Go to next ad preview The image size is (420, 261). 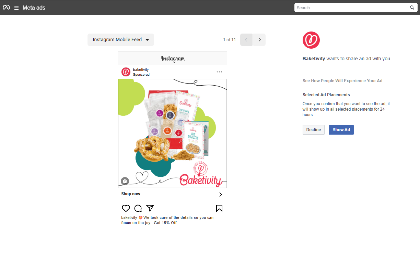click(259, 40)
